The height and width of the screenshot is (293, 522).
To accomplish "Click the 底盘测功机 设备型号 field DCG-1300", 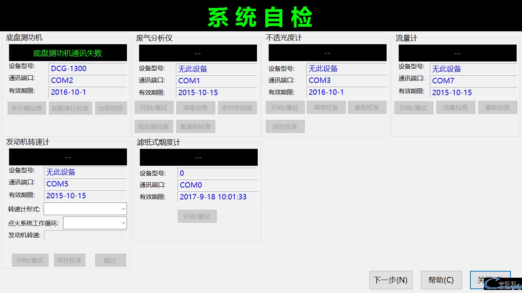I will tap(88, 69).
